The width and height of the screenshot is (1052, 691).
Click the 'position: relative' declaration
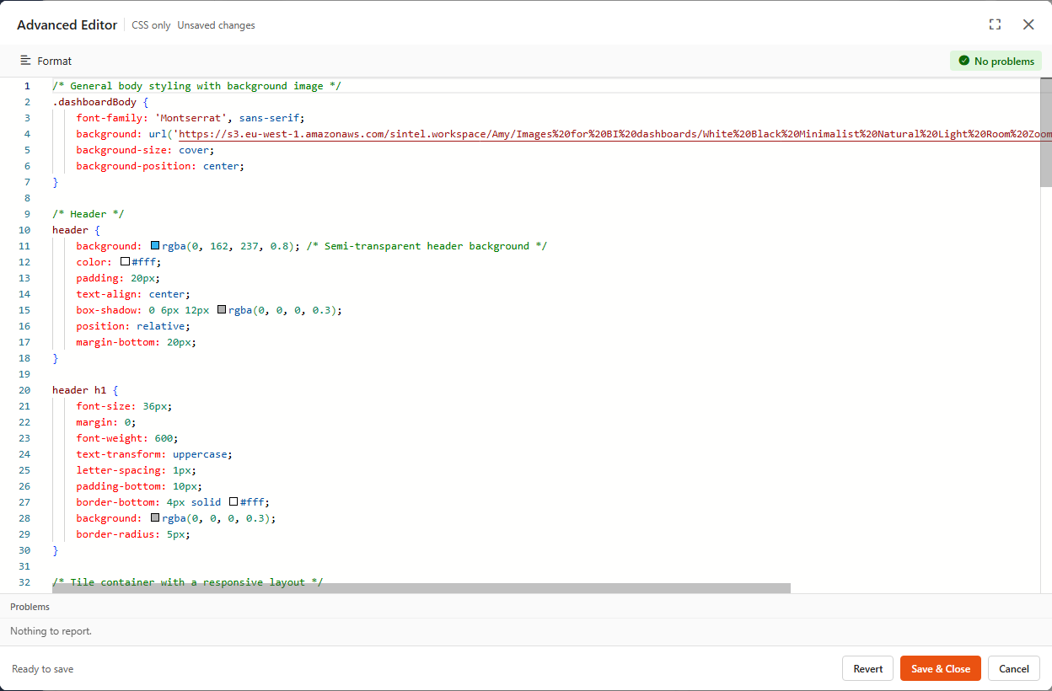click(x=133, y=326)
